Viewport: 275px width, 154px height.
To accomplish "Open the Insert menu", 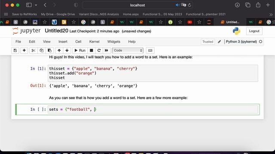I will click(63, 42).
